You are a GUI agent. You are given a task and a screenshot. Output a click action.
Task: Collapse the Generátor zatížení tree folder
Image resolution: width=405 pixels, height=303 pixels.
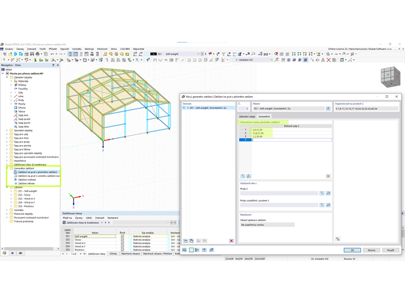pyautogui.click(x=7, y=169)
